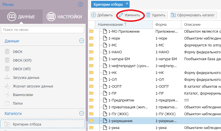Click the Форма column header
The width and height of the screenshot is (221, 131).
(x=167, y=24)
